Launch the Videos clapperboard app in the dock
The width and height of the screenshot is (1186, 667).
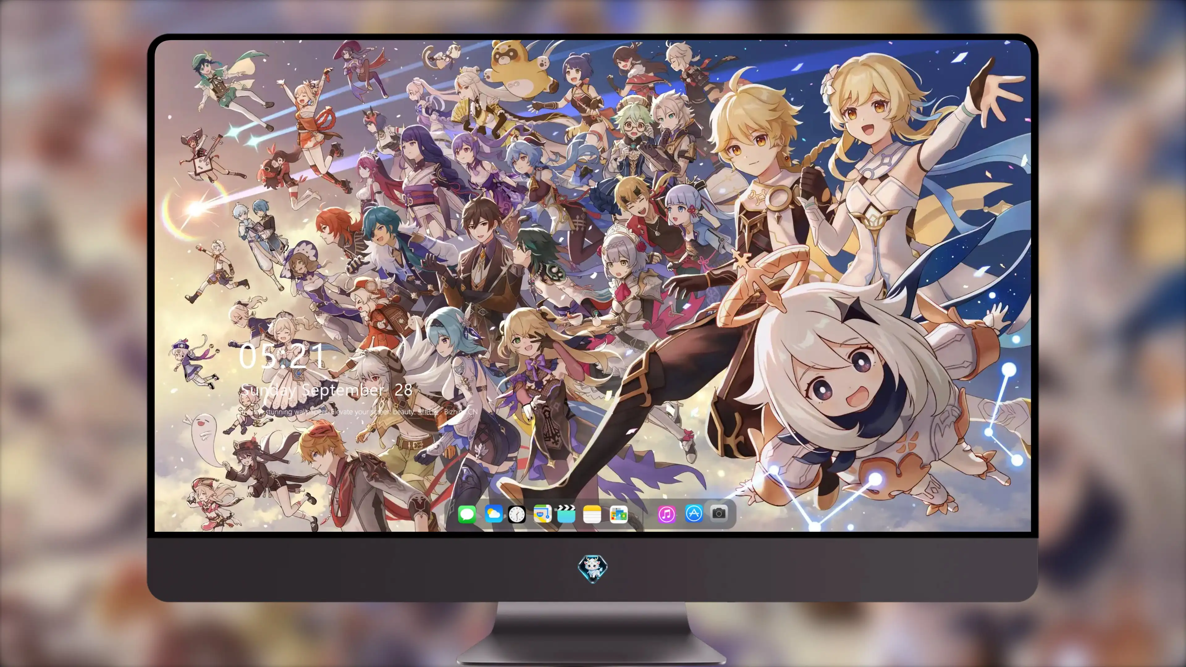[x=566, y=514]
